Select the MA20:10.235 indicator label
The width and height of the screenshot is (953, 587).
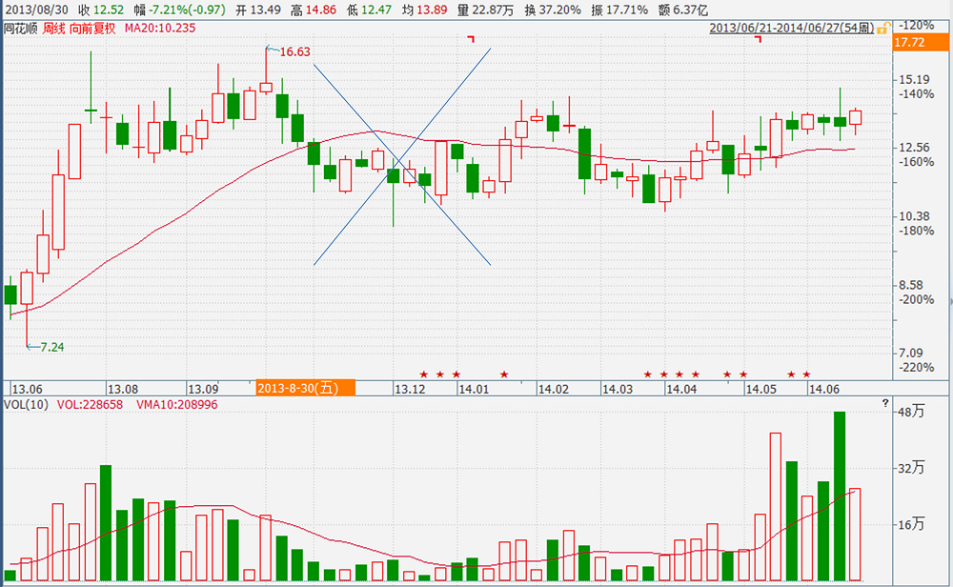[x=160, y=29]
